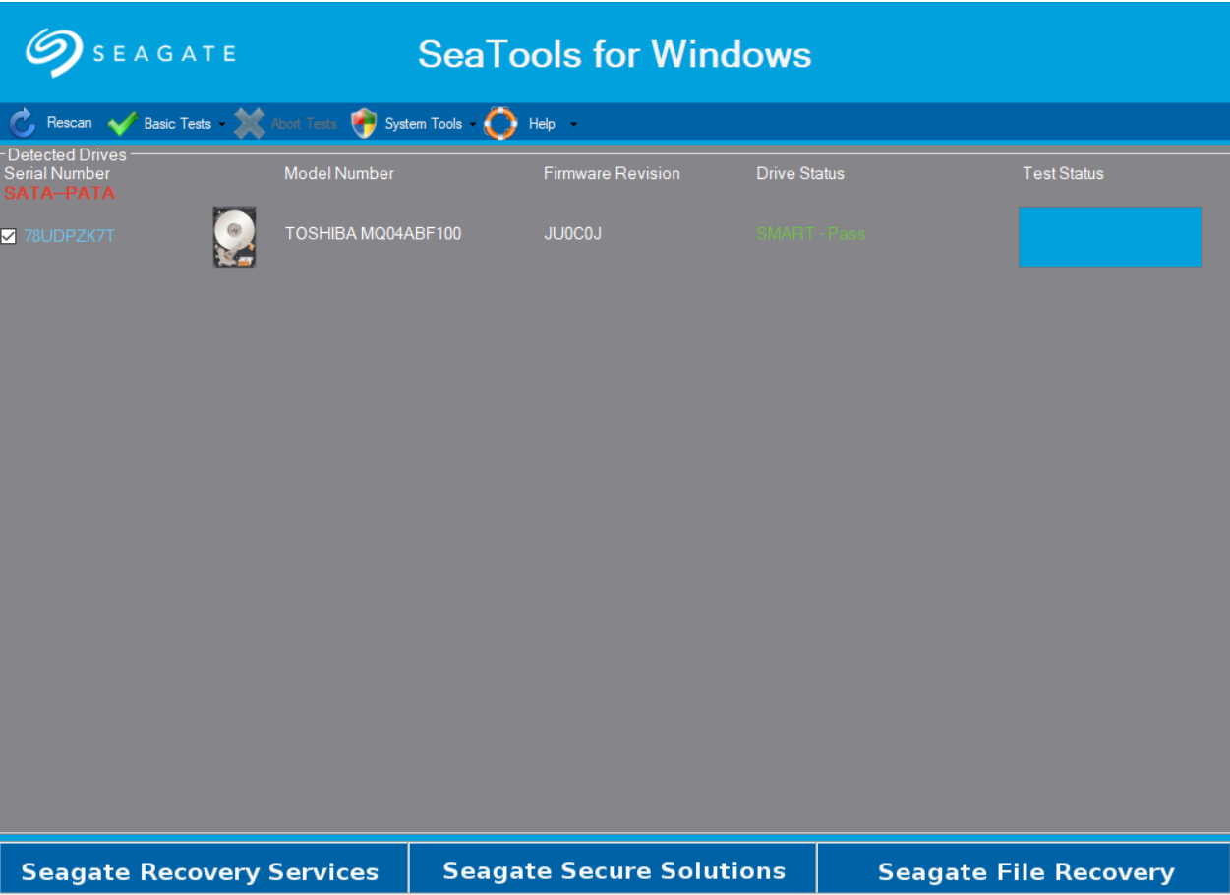Expand the Basic Tests dropdown arrow
This screenshot has width=1230, height=895.
(x=222, y=125)
